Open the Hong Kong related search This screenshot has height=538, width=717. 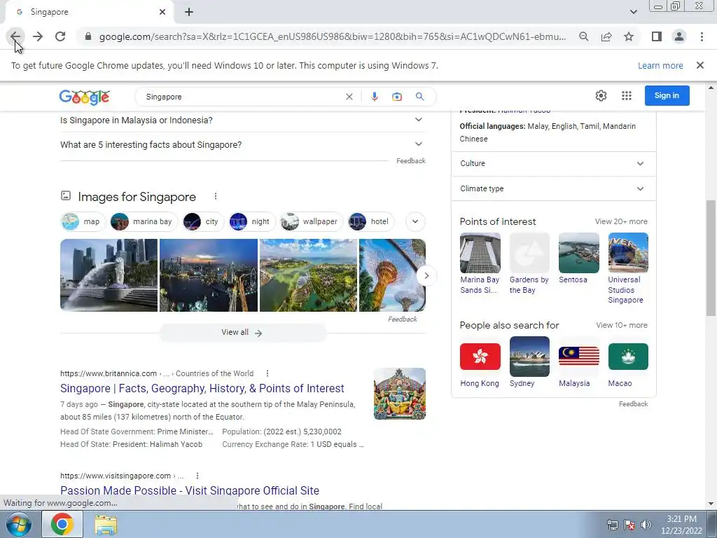480,365
